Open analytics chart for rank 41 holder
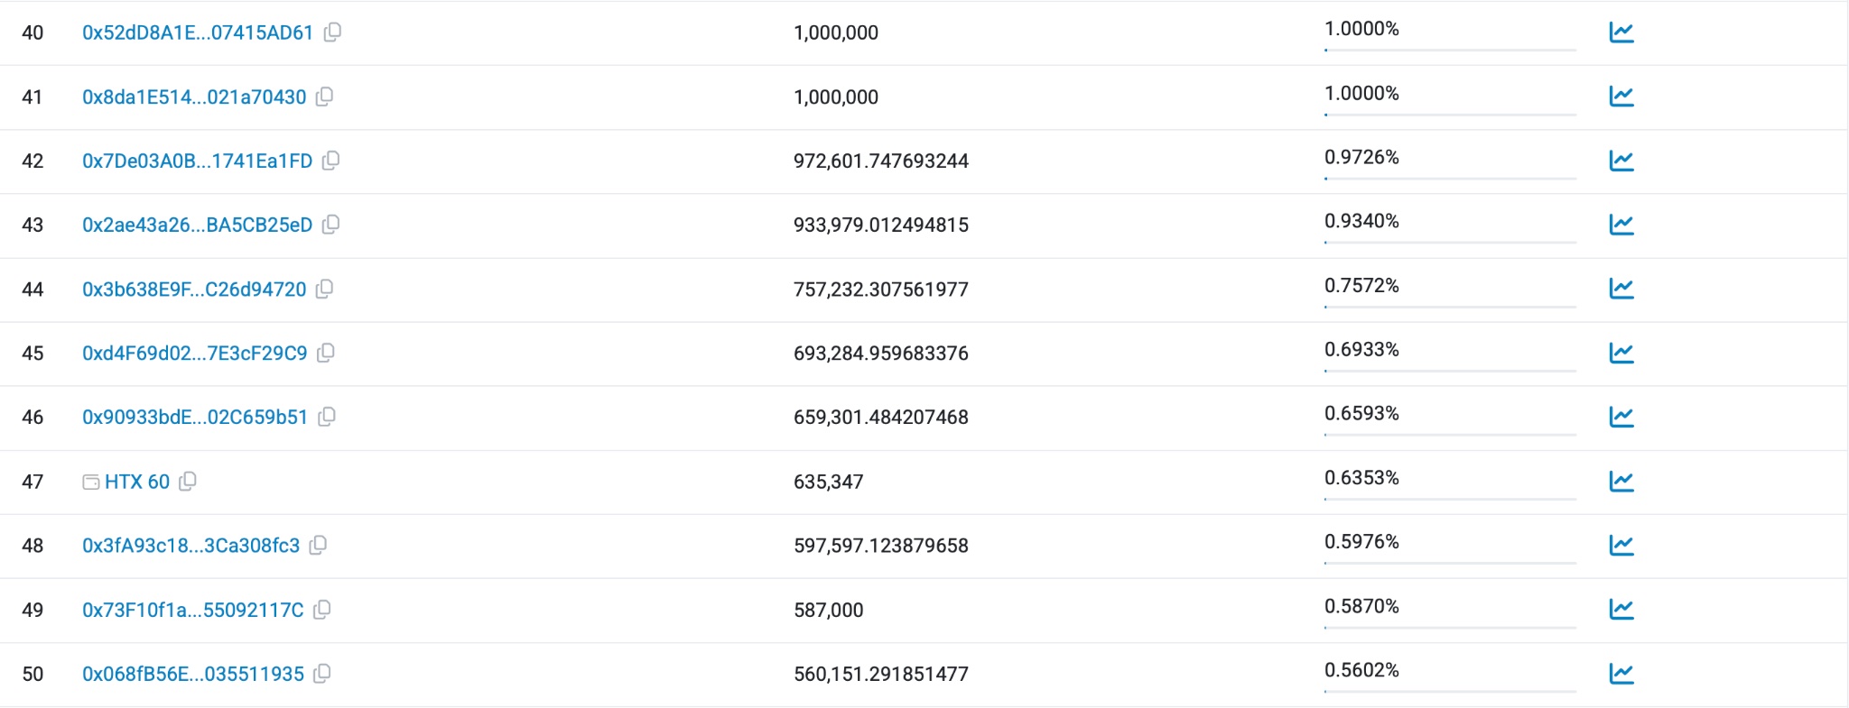Image resolution: width=1849 pixels, height=708 pixels. [1621, 97]
